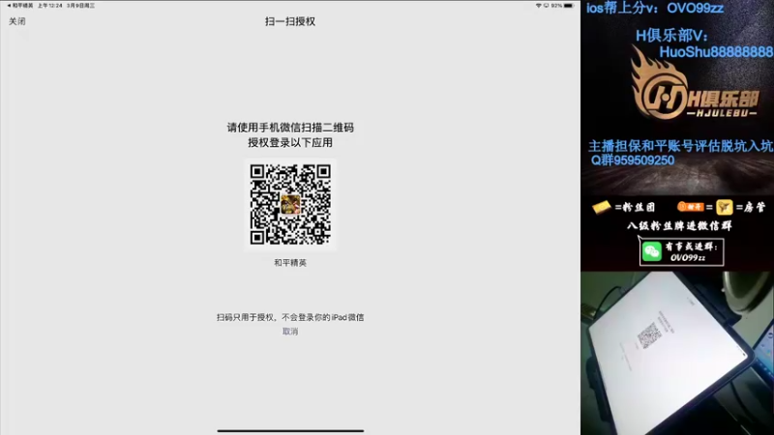Click the 授权登录以下应用 text line
Screen dimensions: 774x435
click(290, 142)
